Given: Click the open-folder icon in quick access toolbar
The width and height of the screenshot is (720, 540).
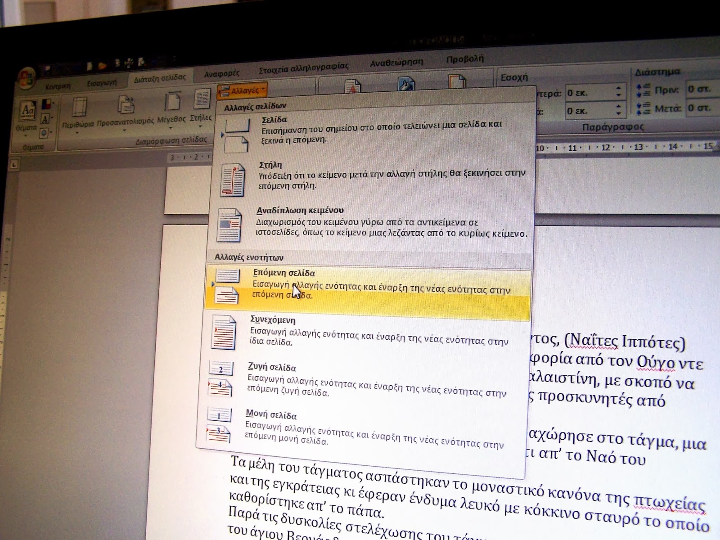Looking at the screenshot, I should point(103,66).
